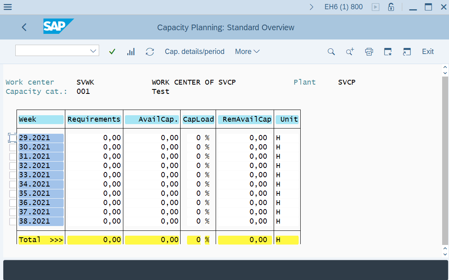This screenshot has width=449, height=280.
Task: Open the hamburger menu
Action: [8, 7]
